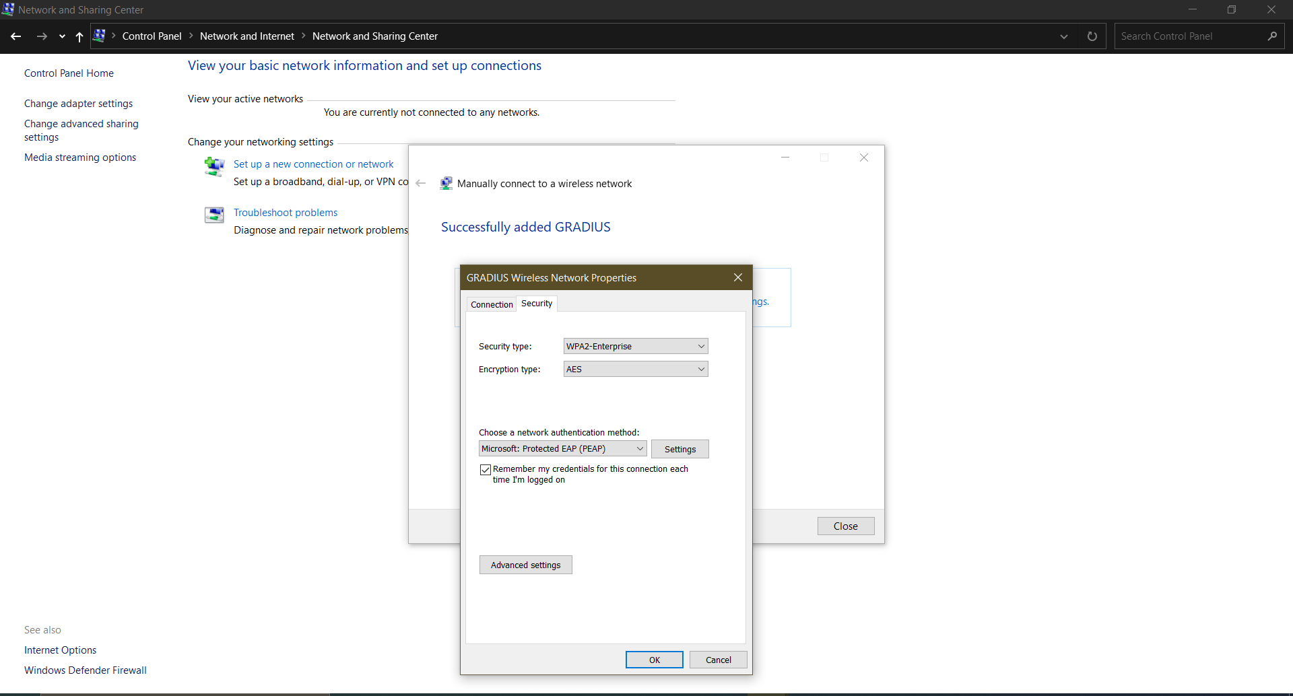1293x696 pixels.
Task: Open Internet Options under See also
Action: [60, 650]
